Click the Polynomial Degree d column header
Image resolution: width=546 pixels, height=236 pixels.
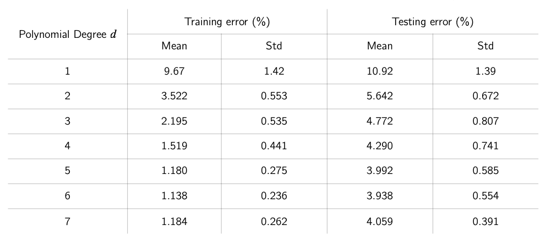tap(68, 34)
